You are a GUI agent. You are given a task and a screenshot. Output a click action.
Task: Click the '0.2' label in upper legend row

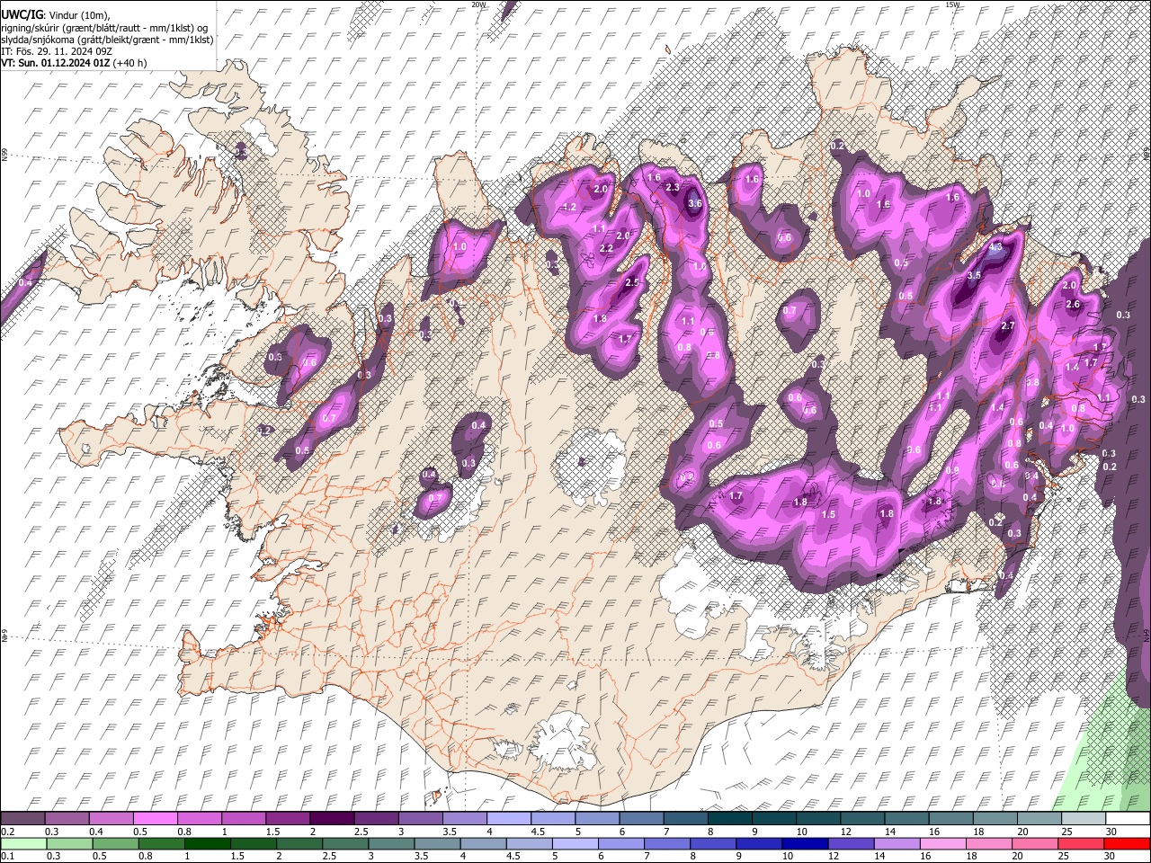tap(7, 832)
